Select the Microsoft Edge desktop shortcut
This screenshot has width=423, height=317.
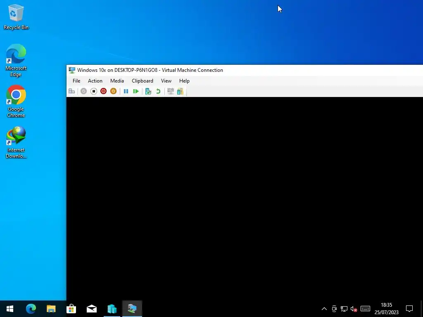coord(16,60)
